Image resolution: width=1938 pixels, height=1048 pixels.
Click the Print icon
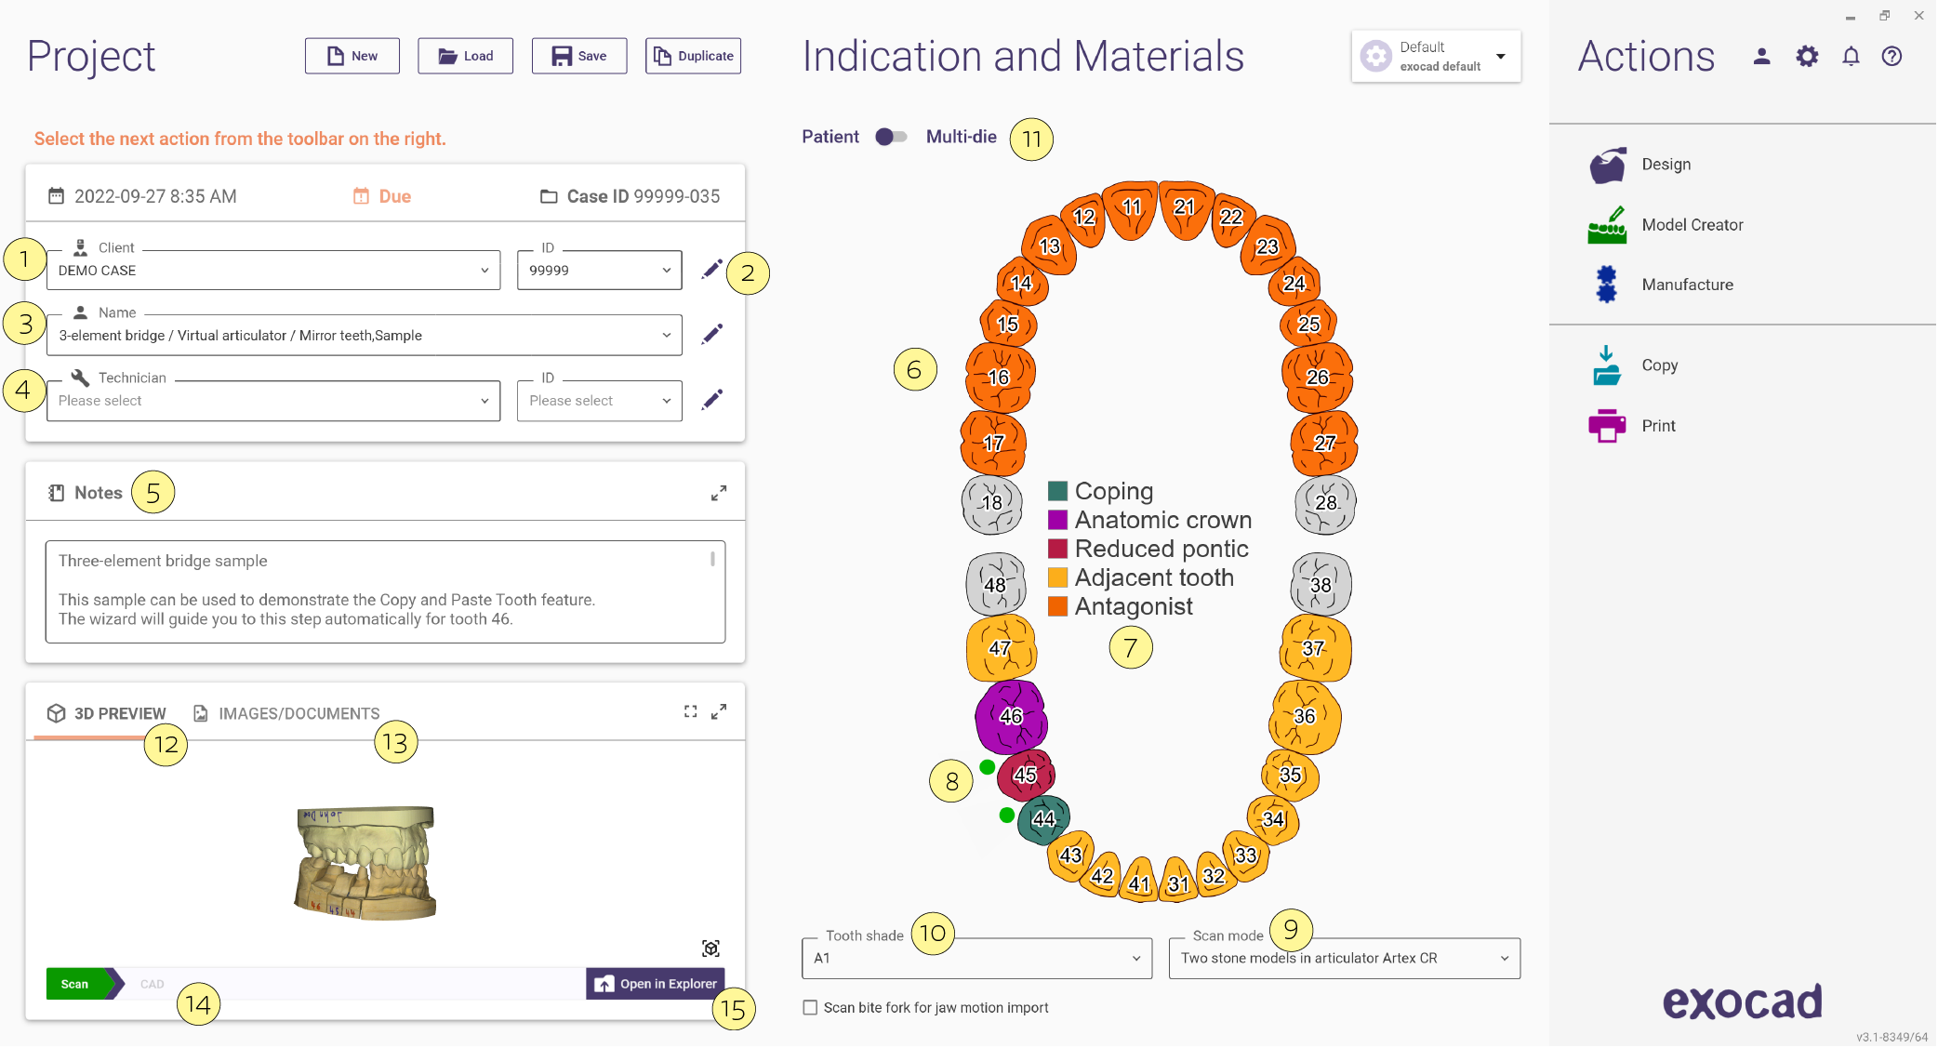tap(1607, 426)
